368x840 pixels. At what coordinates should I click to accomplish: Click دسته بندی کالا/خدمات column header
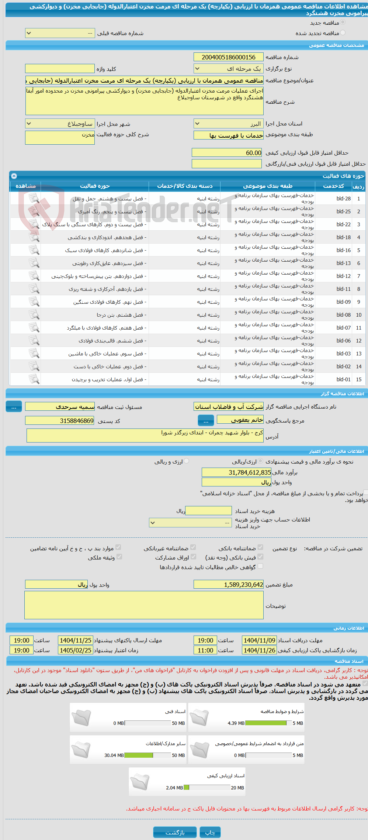[x=185, y=186]
